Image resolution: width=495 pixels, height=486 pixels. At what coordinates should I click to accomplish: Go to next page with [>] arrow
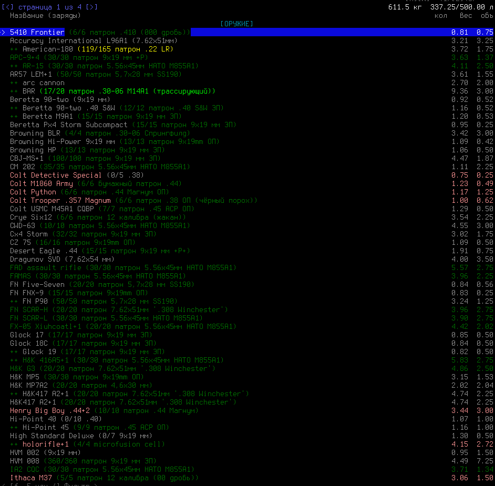click(91, 7)
